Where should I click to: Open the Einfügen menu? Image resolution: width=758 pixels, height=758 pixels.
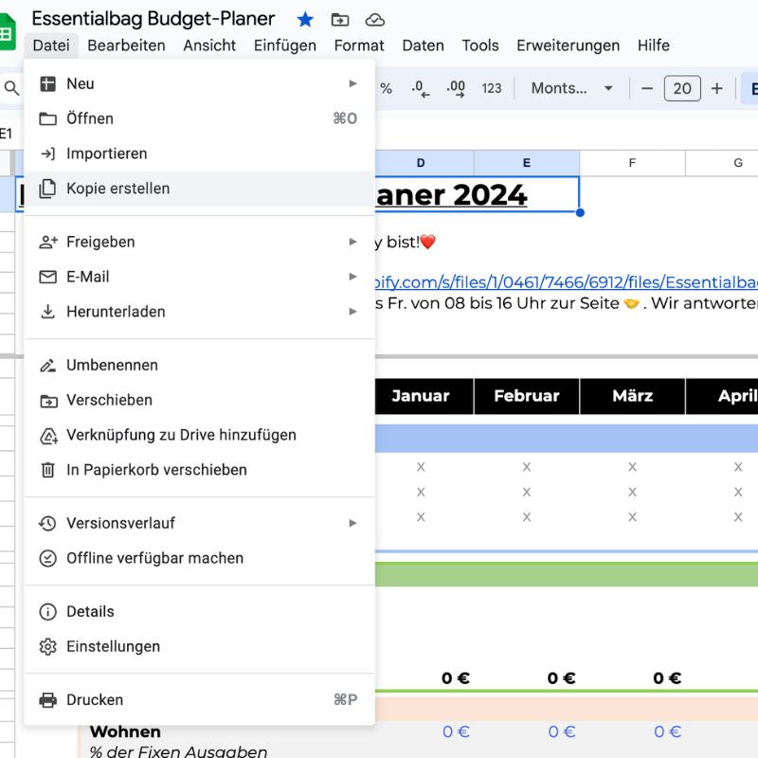285,45
